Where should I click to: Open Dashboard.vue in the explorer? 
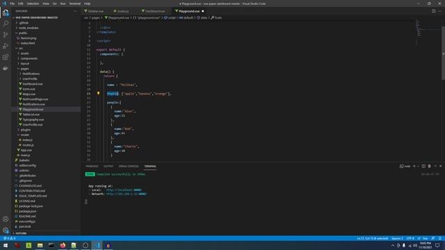(47, 84)
